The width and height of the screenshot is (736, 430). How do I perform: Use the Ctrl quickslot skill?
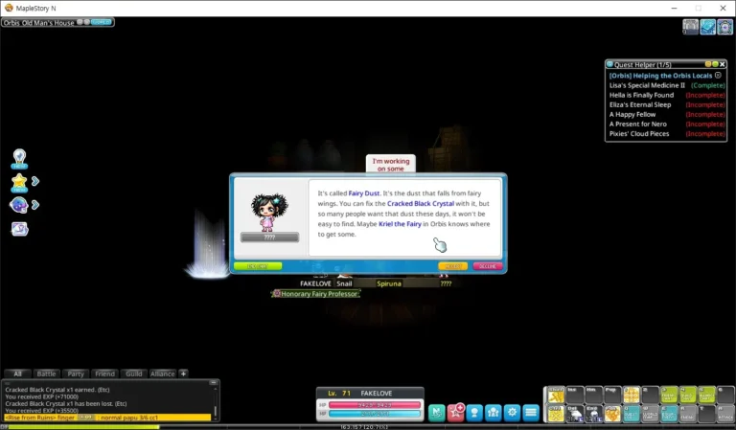pyautogui.click(x=556, y=414)
